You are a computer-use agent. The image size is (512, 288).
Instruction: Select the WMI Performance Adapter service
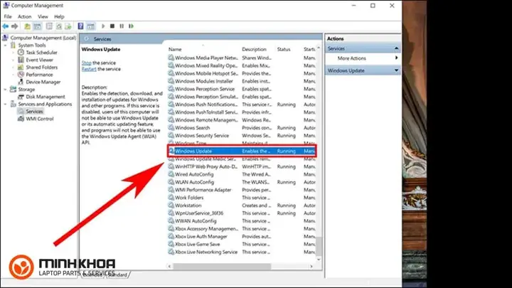tap(242, 190)
